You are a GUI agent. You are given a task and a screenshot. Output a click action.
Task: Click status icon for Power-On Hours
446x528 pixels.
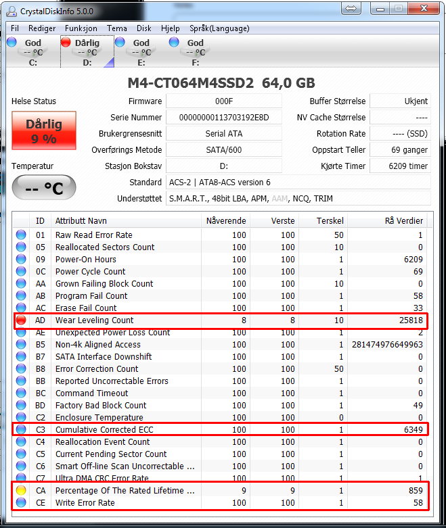pos(21,259)
